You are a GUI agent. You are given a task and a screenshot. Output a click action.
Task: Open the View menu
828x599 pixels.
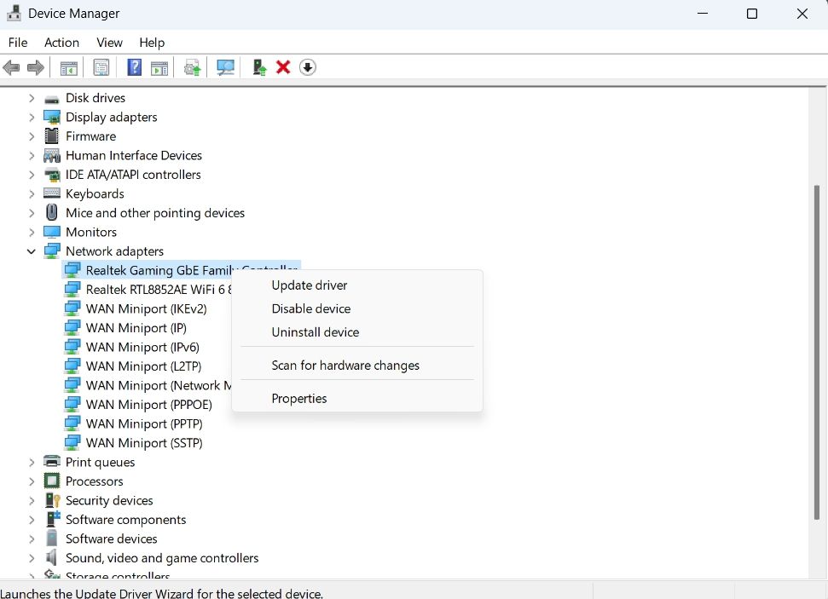[109, 43]
